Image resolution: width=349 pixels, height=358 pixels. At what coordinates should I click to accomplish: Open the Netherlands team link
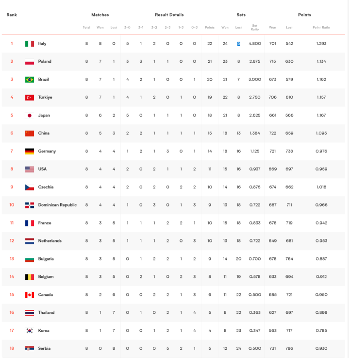(x=50, y=241)
